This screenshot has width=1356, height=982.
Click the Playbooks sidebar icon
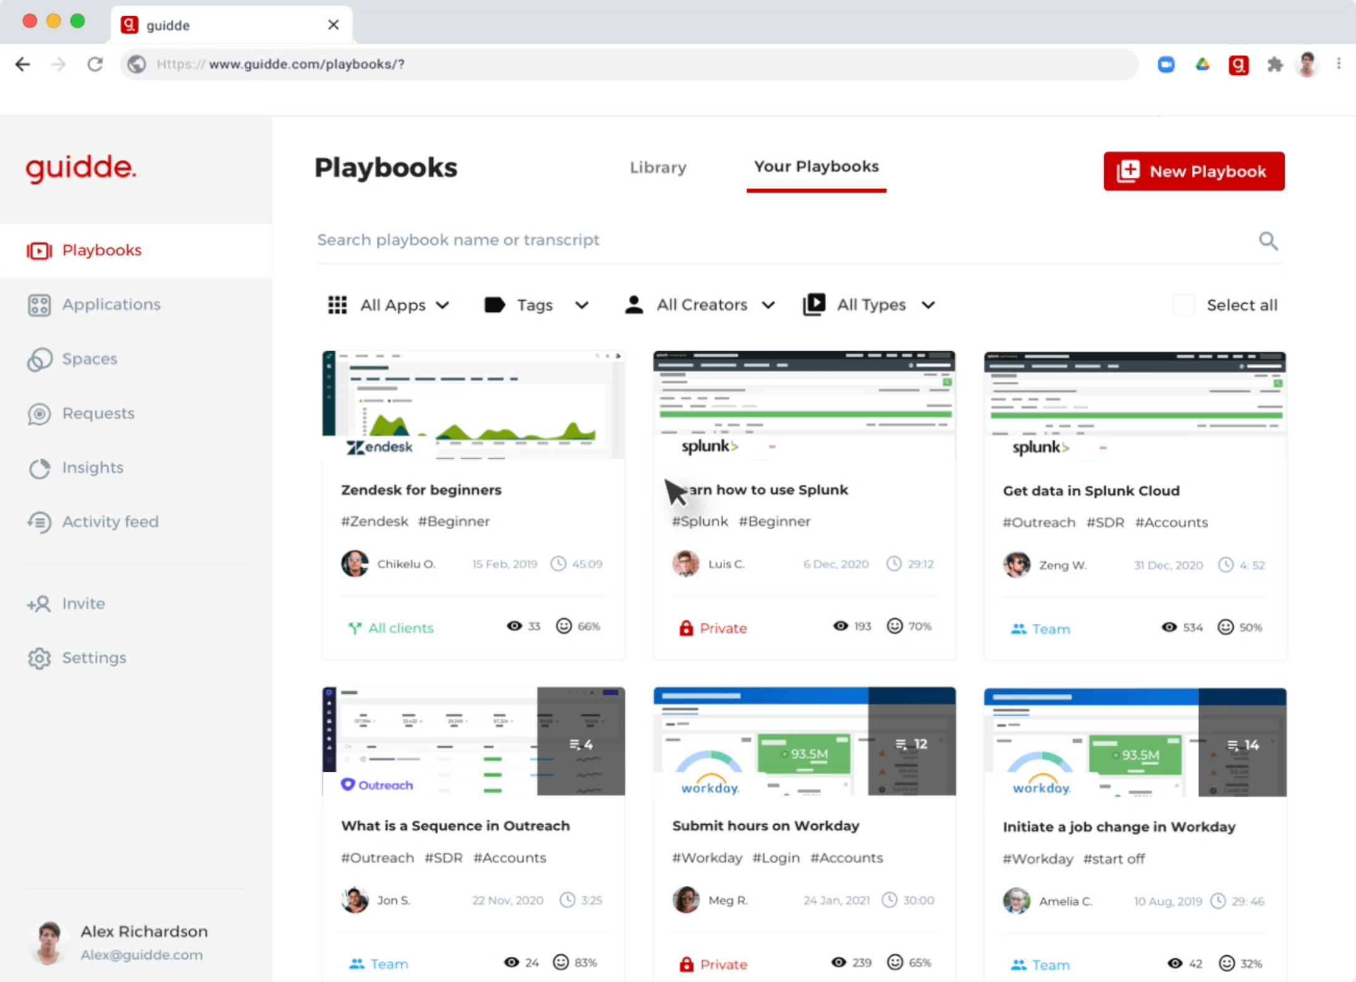point(39,251)
